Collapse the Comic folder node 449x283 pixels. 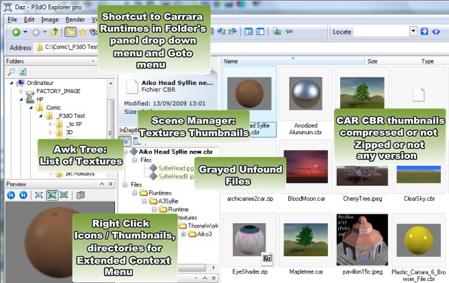(x=31, y=108)
